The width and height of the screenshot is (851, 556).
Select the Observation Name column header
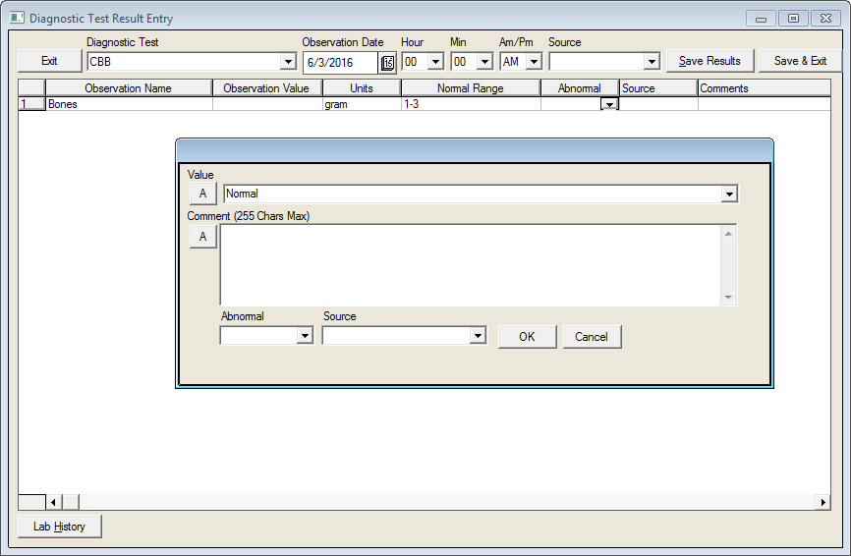[x=128, y=88]
